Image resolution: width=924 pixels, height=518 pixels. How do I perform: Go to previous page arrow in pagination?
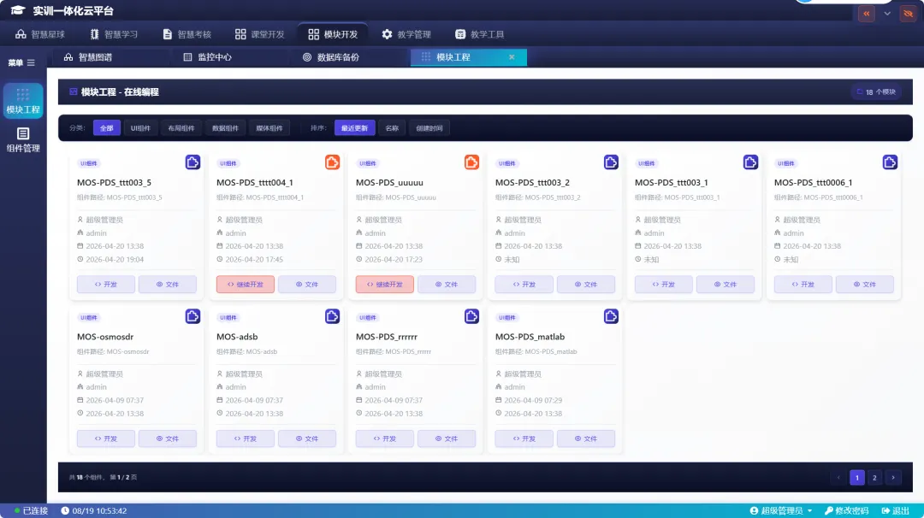[838, 477]
